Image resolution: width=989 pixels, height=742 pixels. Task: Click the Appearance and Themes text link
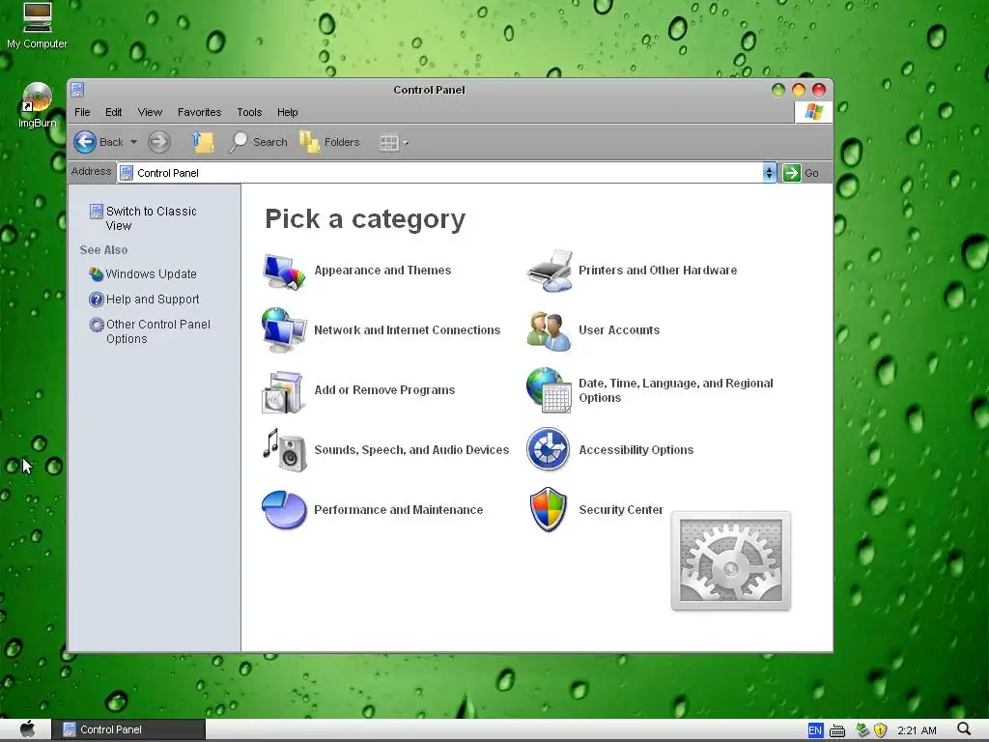(382, 271)
